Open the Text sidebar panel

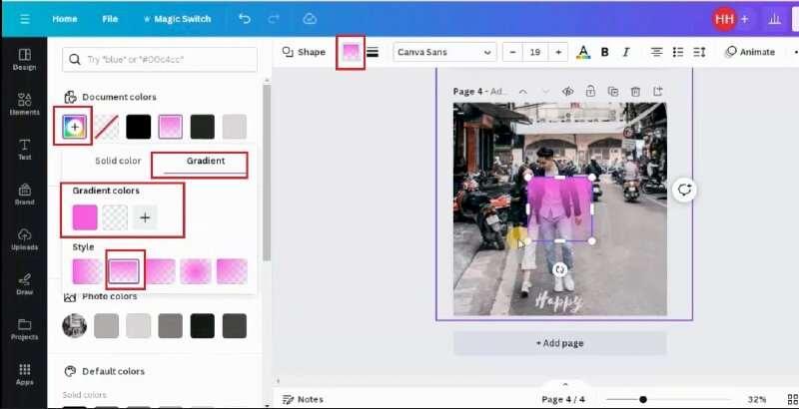click(24, 149)
